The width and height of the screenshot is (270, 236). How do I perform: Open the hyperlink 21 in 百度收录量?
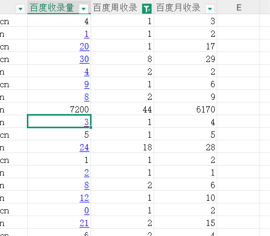pyautogui.click(x=84, y=223)
